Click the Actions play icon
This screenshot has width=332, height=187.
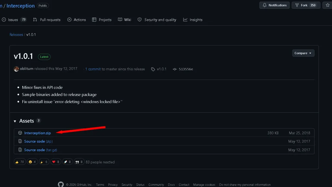pyautogui.click(x=69, y=20)
